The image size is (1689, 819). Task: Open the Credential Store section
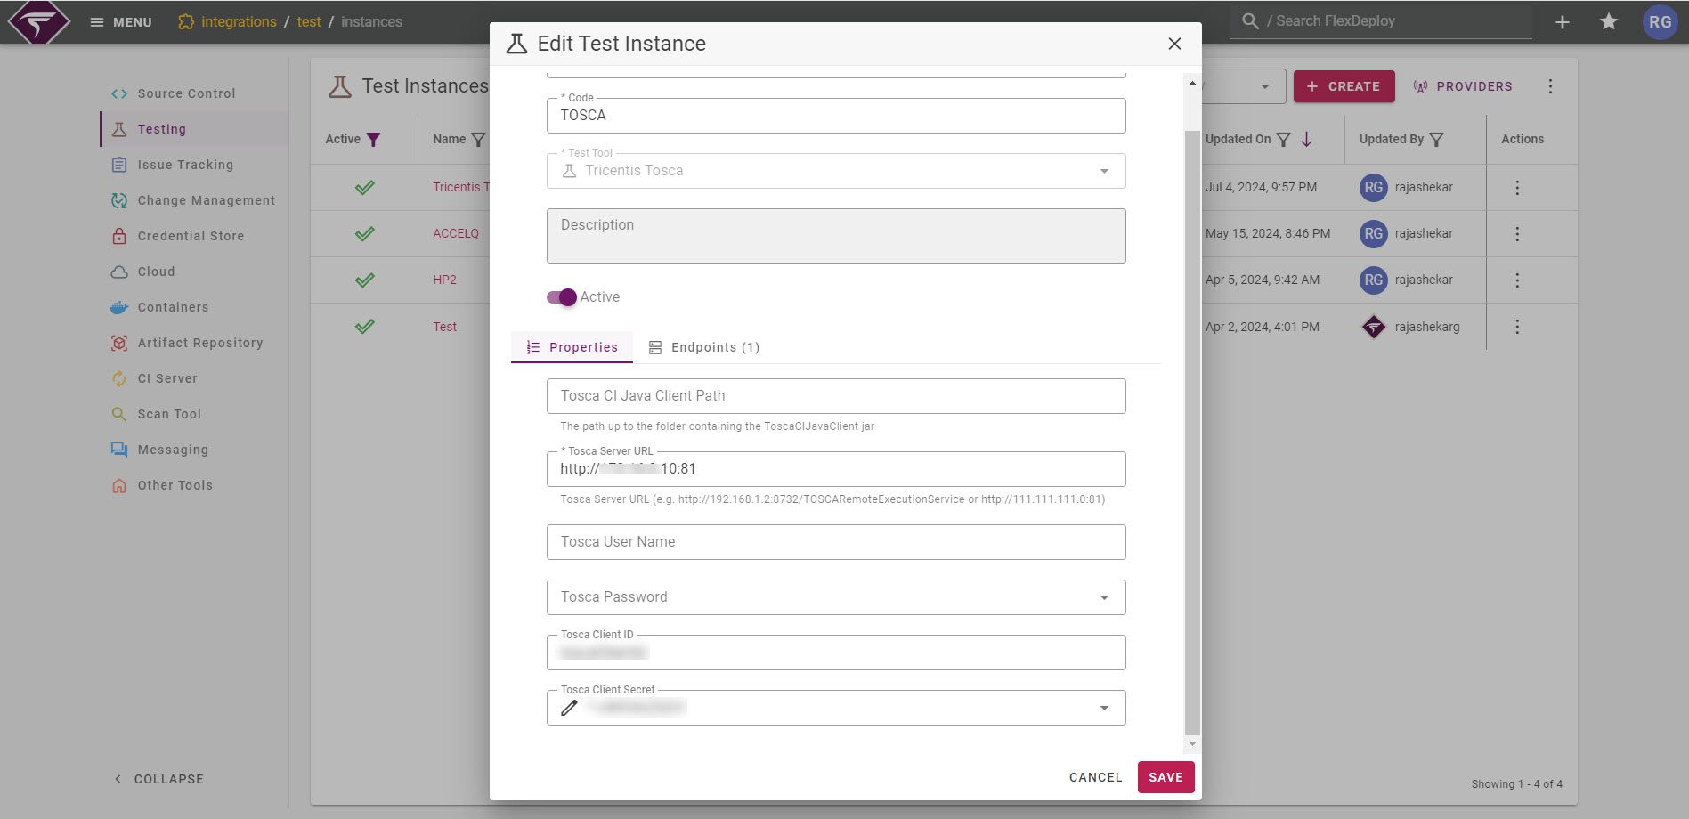point(191,235)
